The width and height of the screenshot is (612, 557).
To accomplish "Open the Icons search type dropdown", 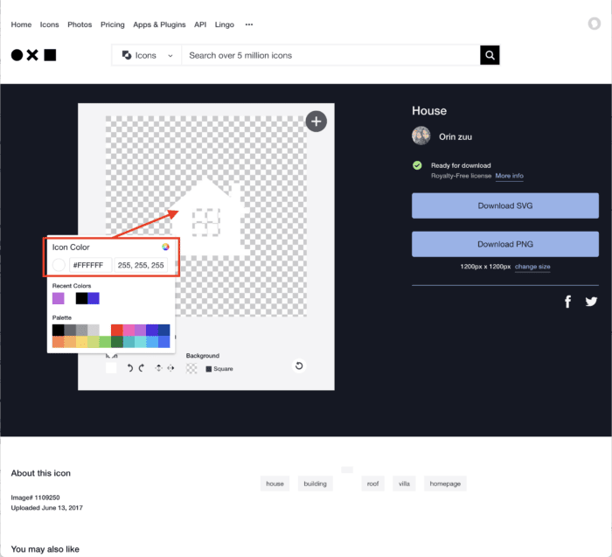I will tap(147, 55).
